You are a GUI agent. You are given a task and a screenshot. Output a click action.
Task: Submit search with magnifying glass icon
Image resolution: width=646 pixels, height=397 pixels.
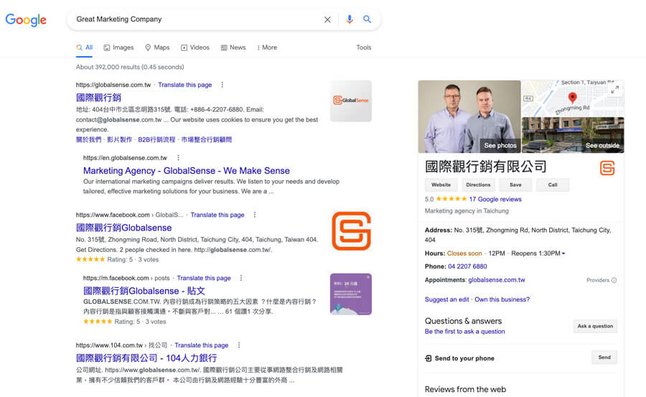(367, 19)
